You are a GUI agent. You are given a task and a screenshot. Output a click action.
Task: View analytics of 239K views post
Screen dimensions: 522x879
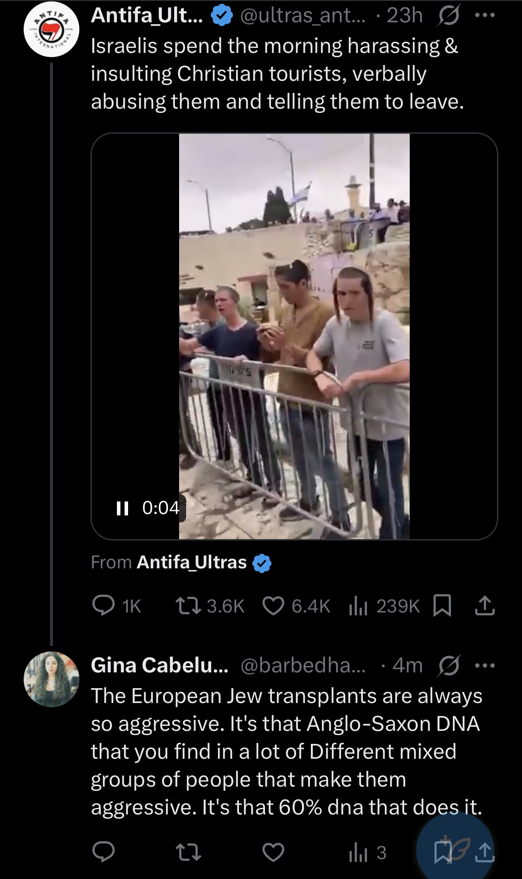pos(358,606)
